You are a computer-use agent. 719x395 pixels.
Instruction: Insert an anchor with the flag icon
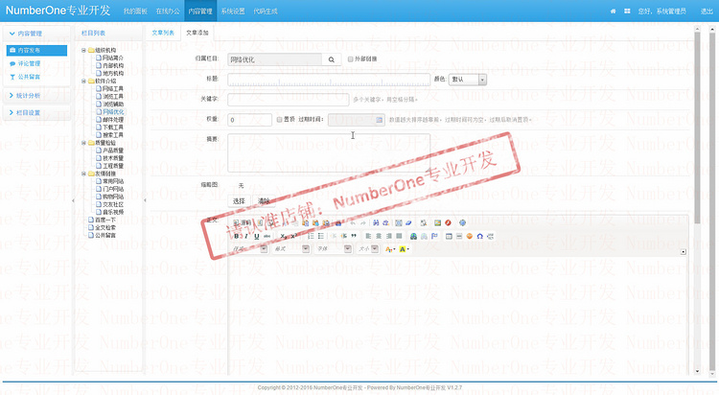click(x=434, y=236)
